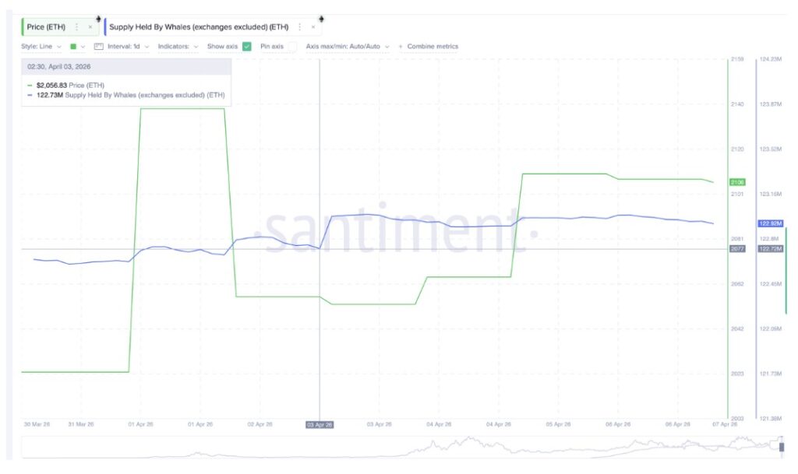Click the plus icon beside Combine metrics
Viewport: 798px width, 474px height.
401,47
